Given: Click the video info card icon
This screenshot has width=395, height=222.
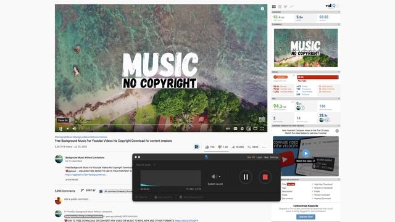Looking at the screenshot, I should [262, 9].
